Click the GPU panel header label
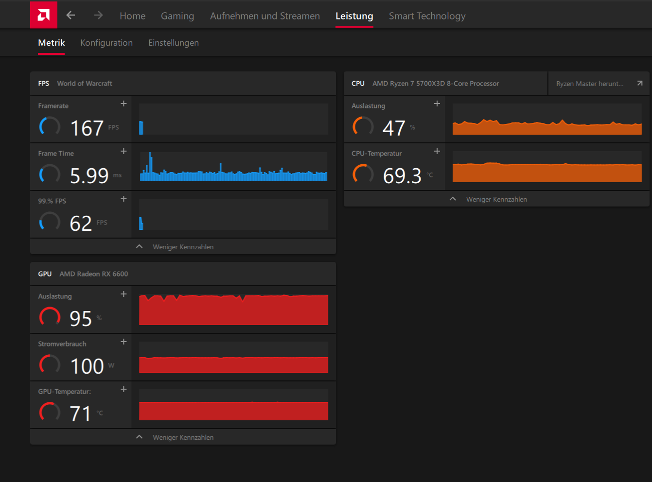The height and width of the screenshot is (482, 652). pos(45,274)
